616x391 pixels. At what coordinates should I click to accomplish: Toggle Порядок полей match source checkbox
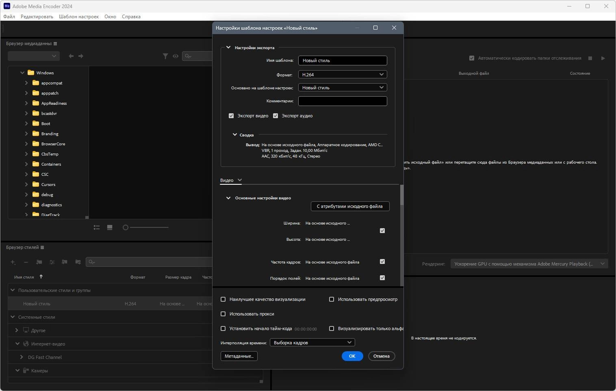382,278
